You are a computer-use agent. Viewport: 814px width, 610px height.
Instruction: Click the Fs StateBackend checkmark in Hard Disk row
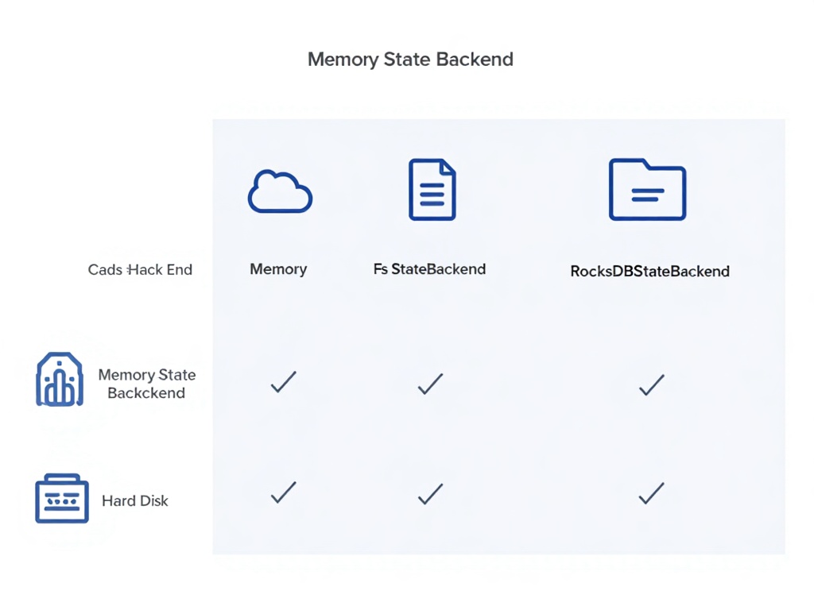pyautogui.click(x=430, y=494)
